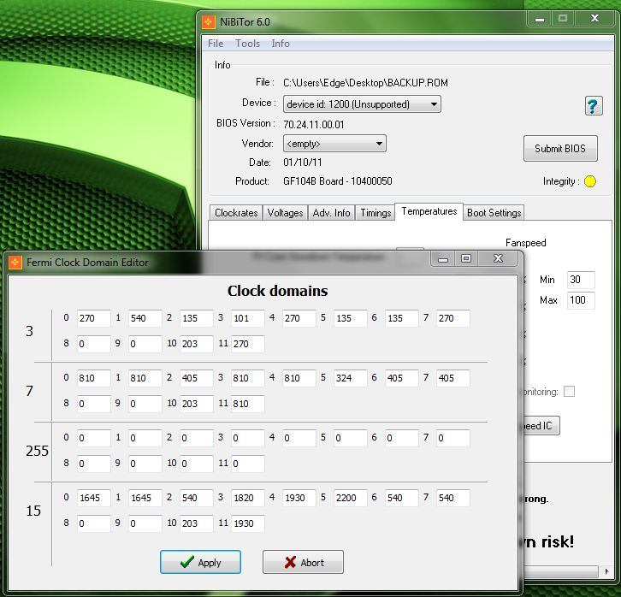This screenshot has width=621, height=597.
Task: Click domain 10 field in row 3
Action: coord(197,344)
